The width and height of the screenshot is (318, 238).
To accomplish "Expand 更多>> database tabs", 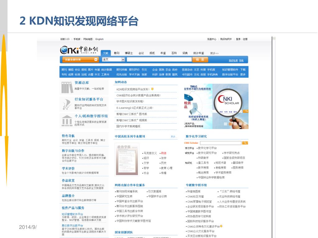I will pyautogui.click(x=214, y=53).
